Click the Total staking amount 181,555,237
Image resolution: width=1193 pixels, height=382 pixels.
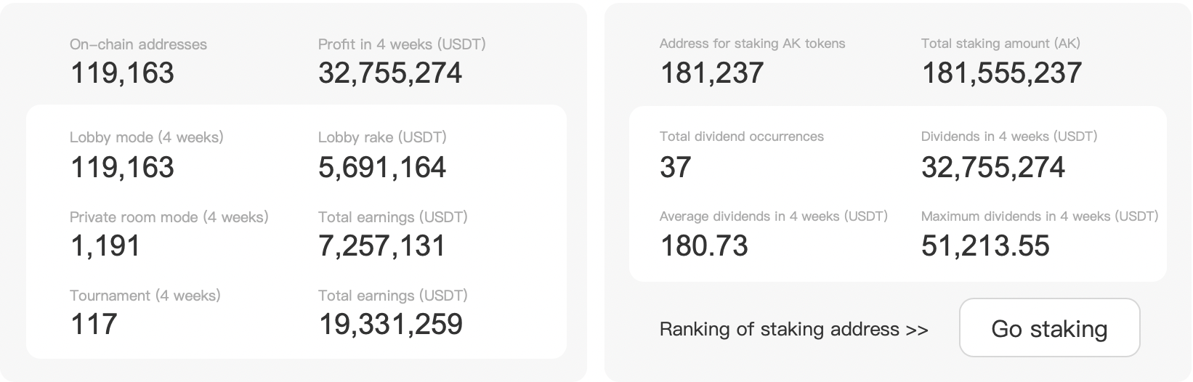[1001, 73]
